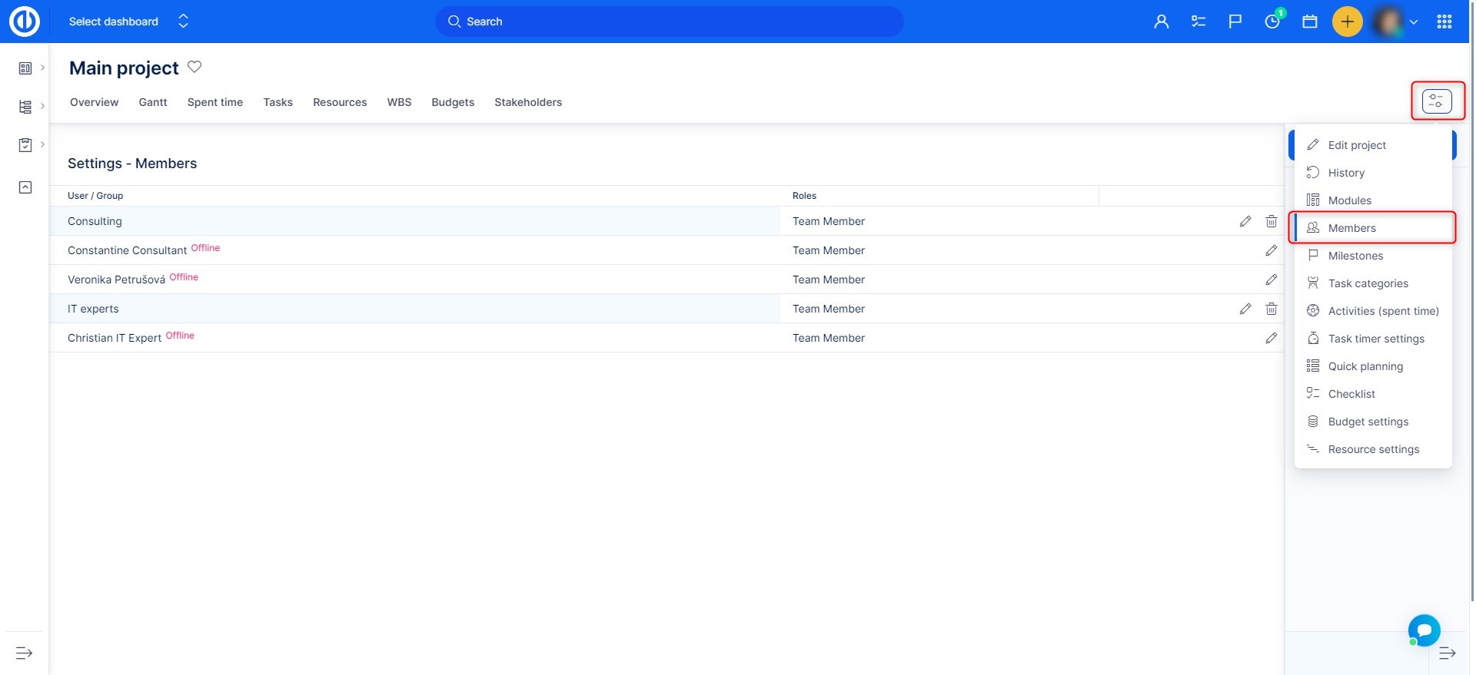The image size is (1476, 675).
Task: Edit the IT experts group role
Action: coord(1245,309)
